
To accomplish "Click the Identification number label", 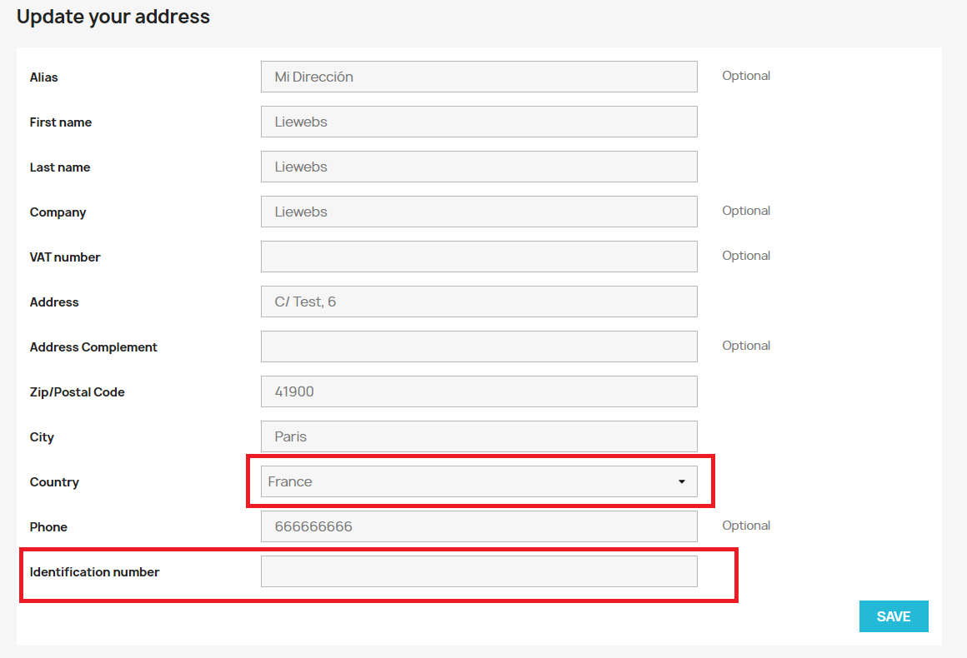I will 93,572.
